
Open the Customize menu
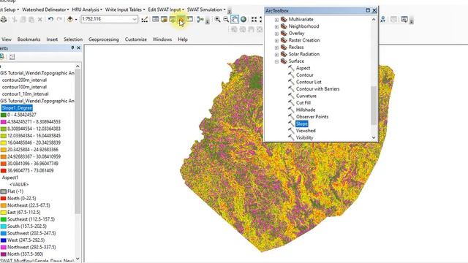click(136, 39)
